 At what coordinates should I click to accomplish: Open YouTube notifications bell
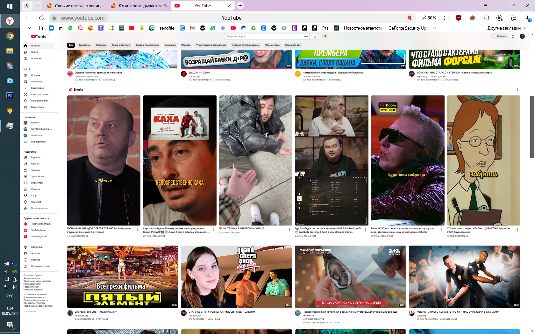click(513, 36)
